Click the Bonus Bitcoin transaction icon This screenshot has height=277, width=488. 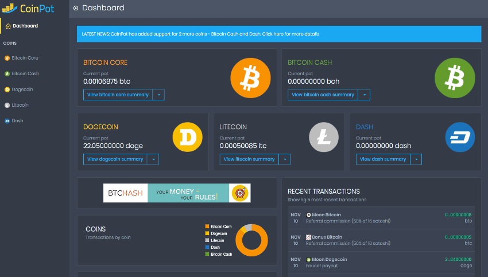(308, 237)
